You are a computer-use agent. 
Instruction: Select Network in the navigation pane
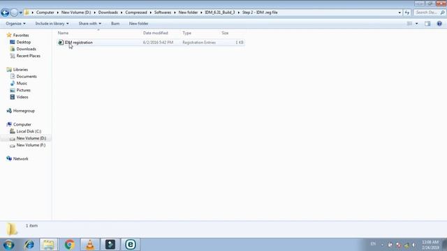tap(20, 159)
